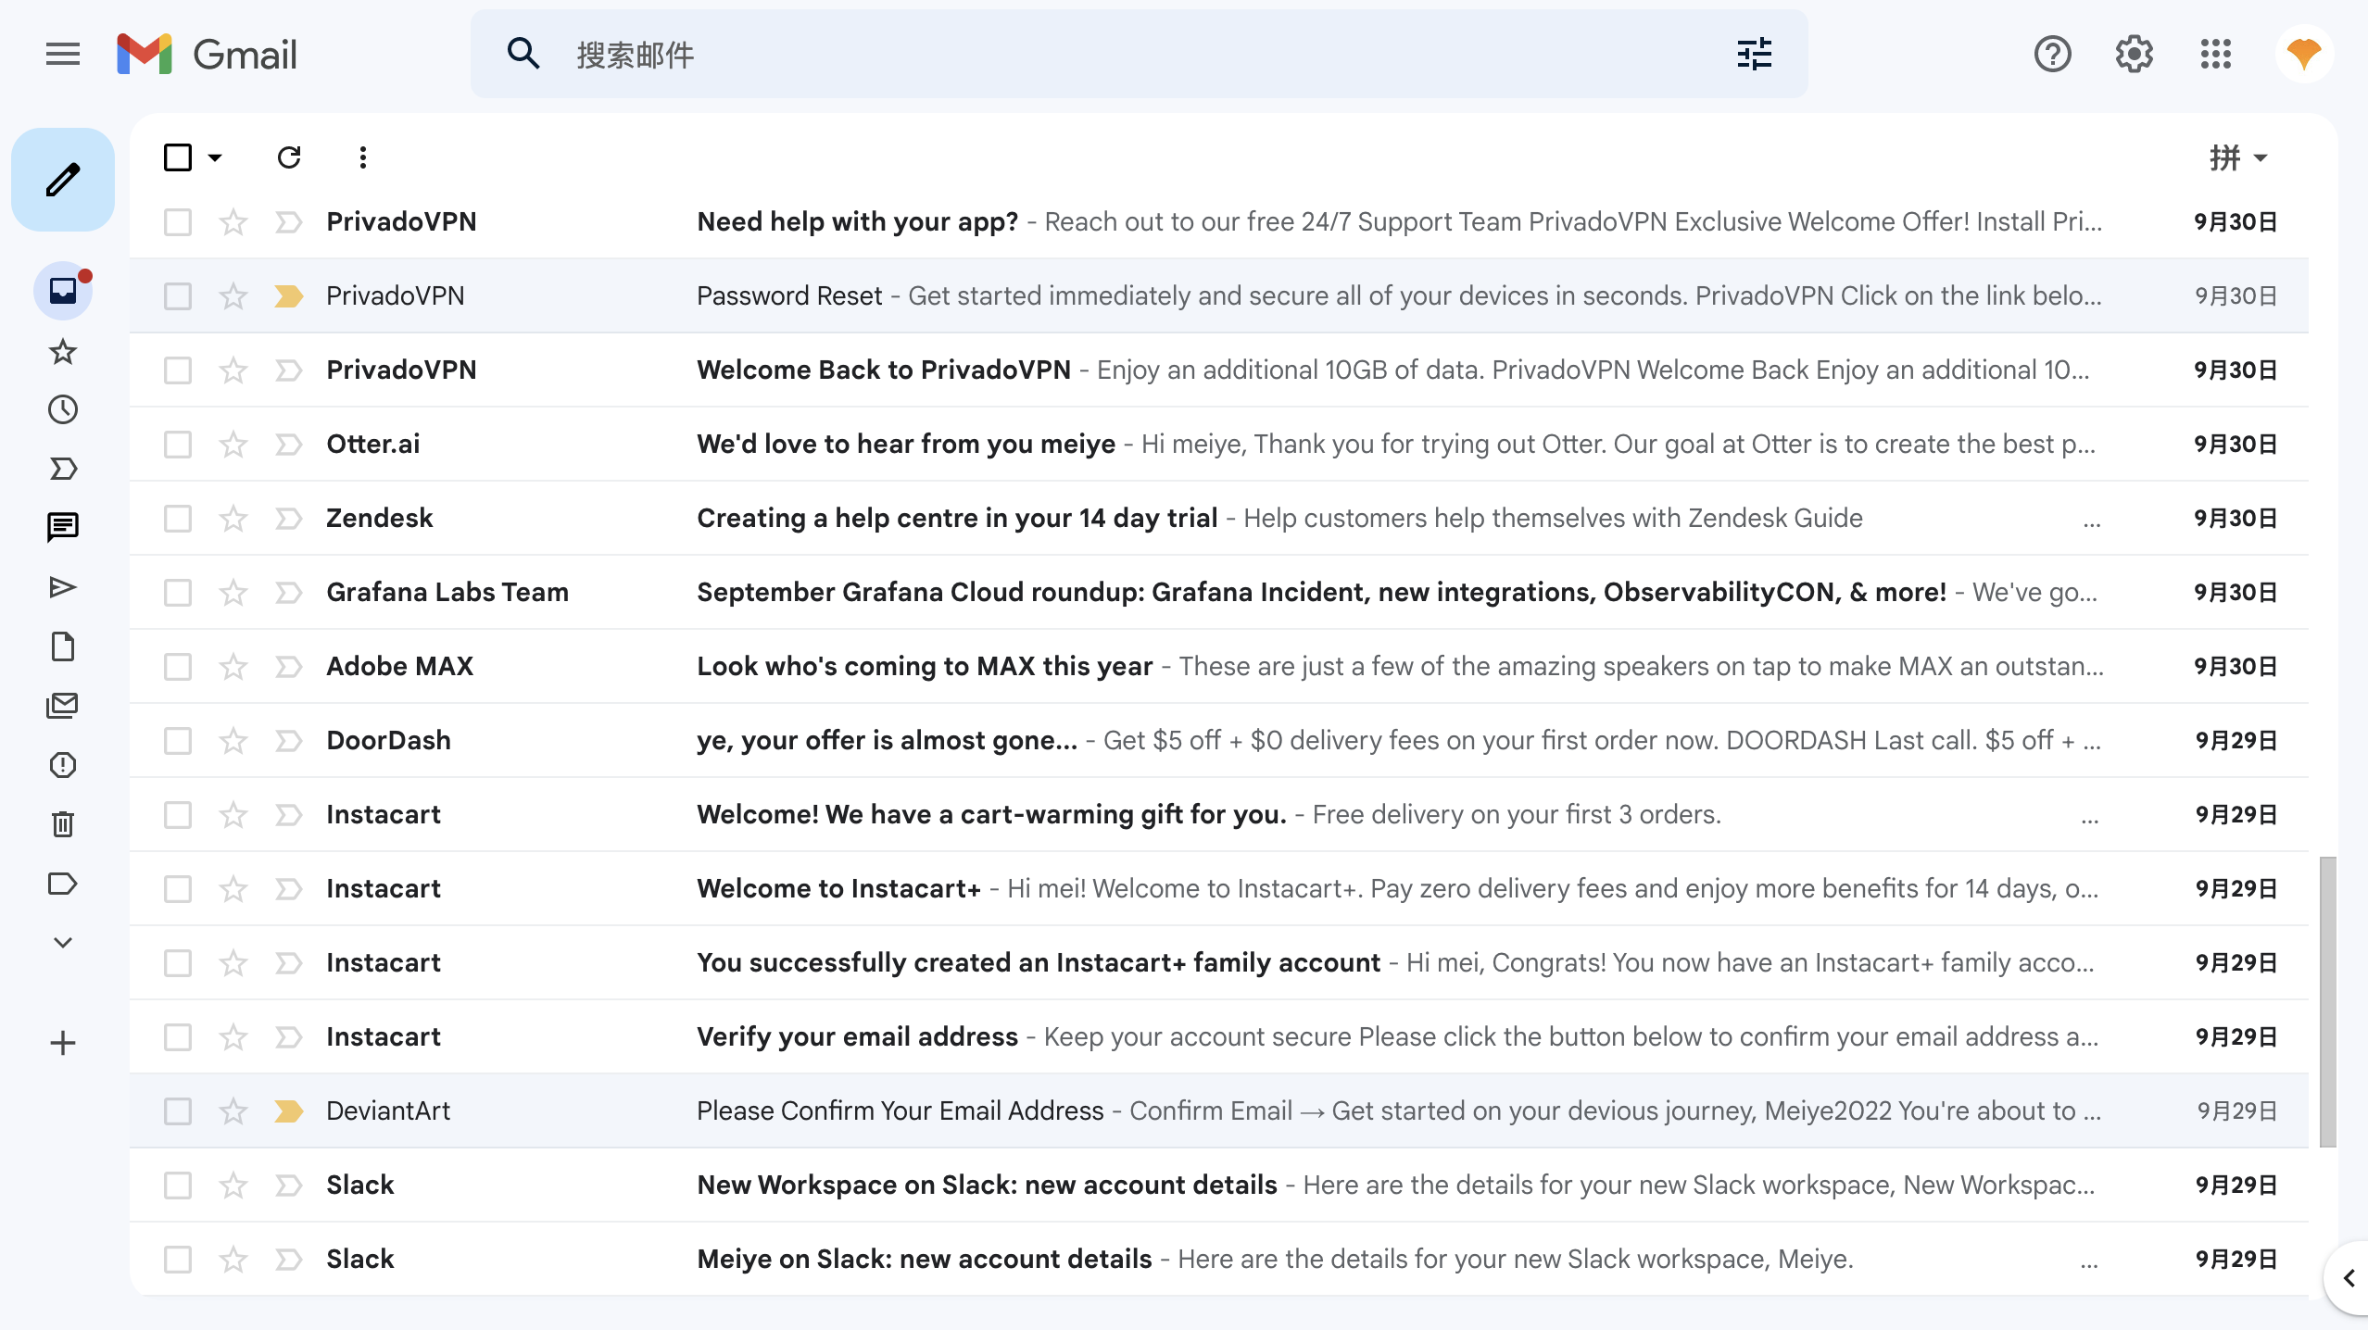
Task: Open the label tag icon in sidebar
Action: [63, 884]
